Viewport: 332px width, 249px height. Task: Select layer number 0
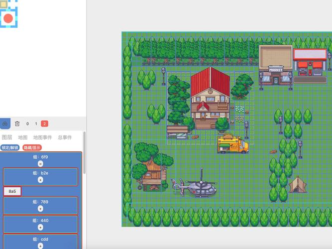27,124
